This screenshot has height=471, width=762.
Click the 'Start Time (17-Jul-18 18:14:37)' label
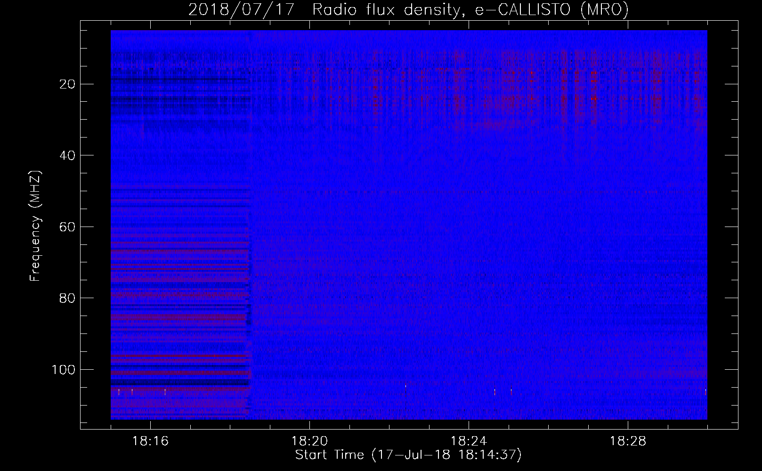[408, 455]
